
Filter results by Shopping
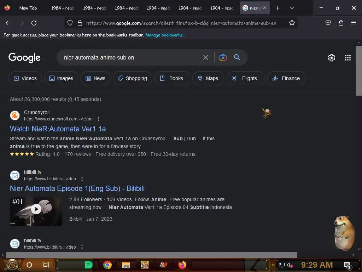(x=133, y=78)
